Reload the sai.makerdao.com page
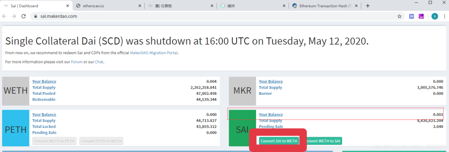Viewport: 449px width, 152px height. point(23,16)
